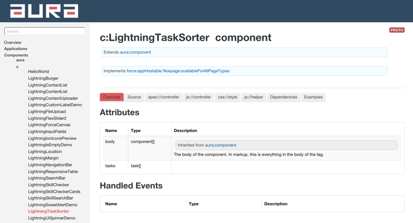Click the c:LightningTaskSorter component title
413x223 pixels.
coord(154,37)
